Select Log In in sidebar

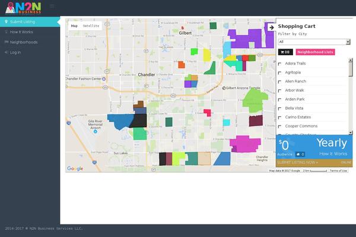click(x=30, y=52)
